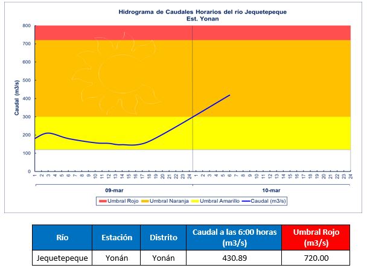Click the Est. Yonan subtitle
The image size is (367, 268).
tap(194, 19)
